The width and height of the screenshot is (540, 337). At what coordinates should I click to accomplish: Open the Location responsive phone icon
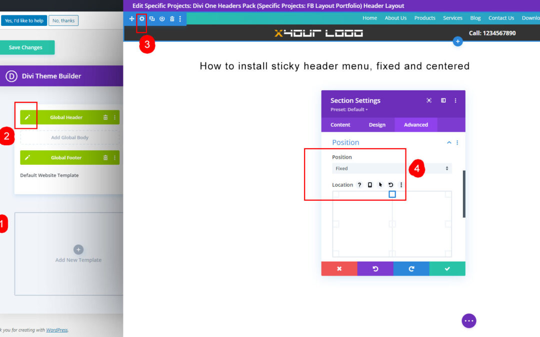tap(370, 185)
